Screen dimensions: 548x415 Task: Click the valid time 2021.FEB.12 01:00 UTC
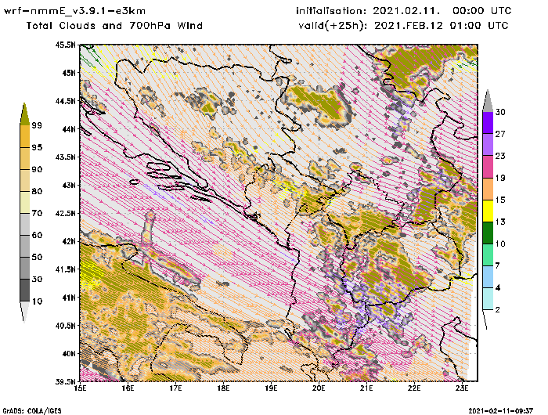(442, 26)
